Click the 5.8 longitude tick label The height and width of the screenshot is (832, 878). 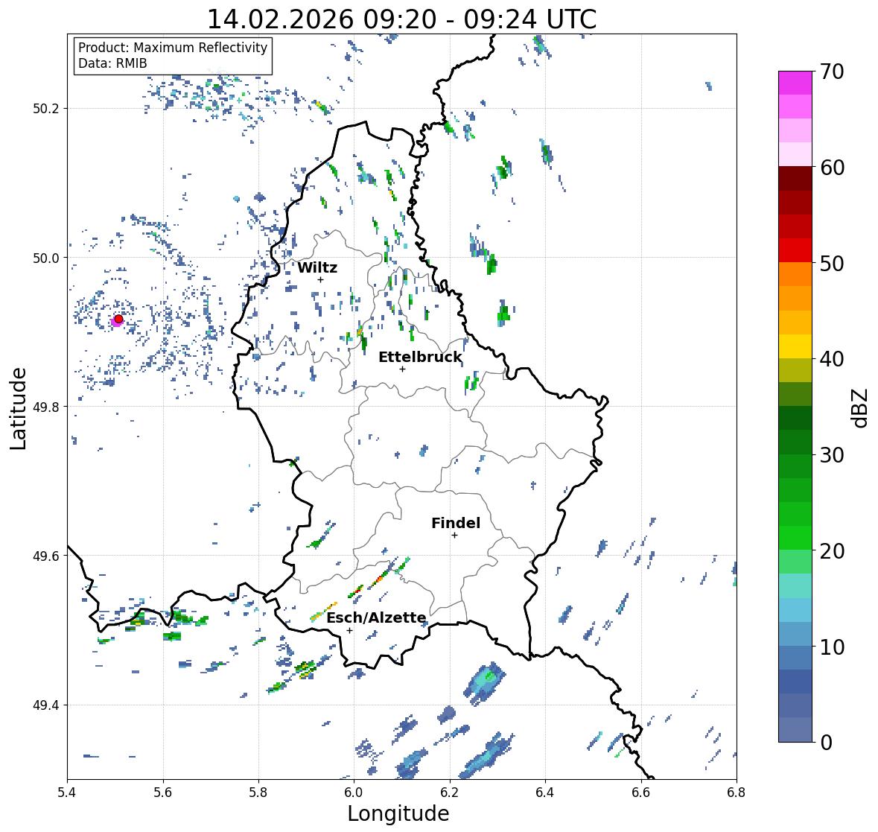258,792
